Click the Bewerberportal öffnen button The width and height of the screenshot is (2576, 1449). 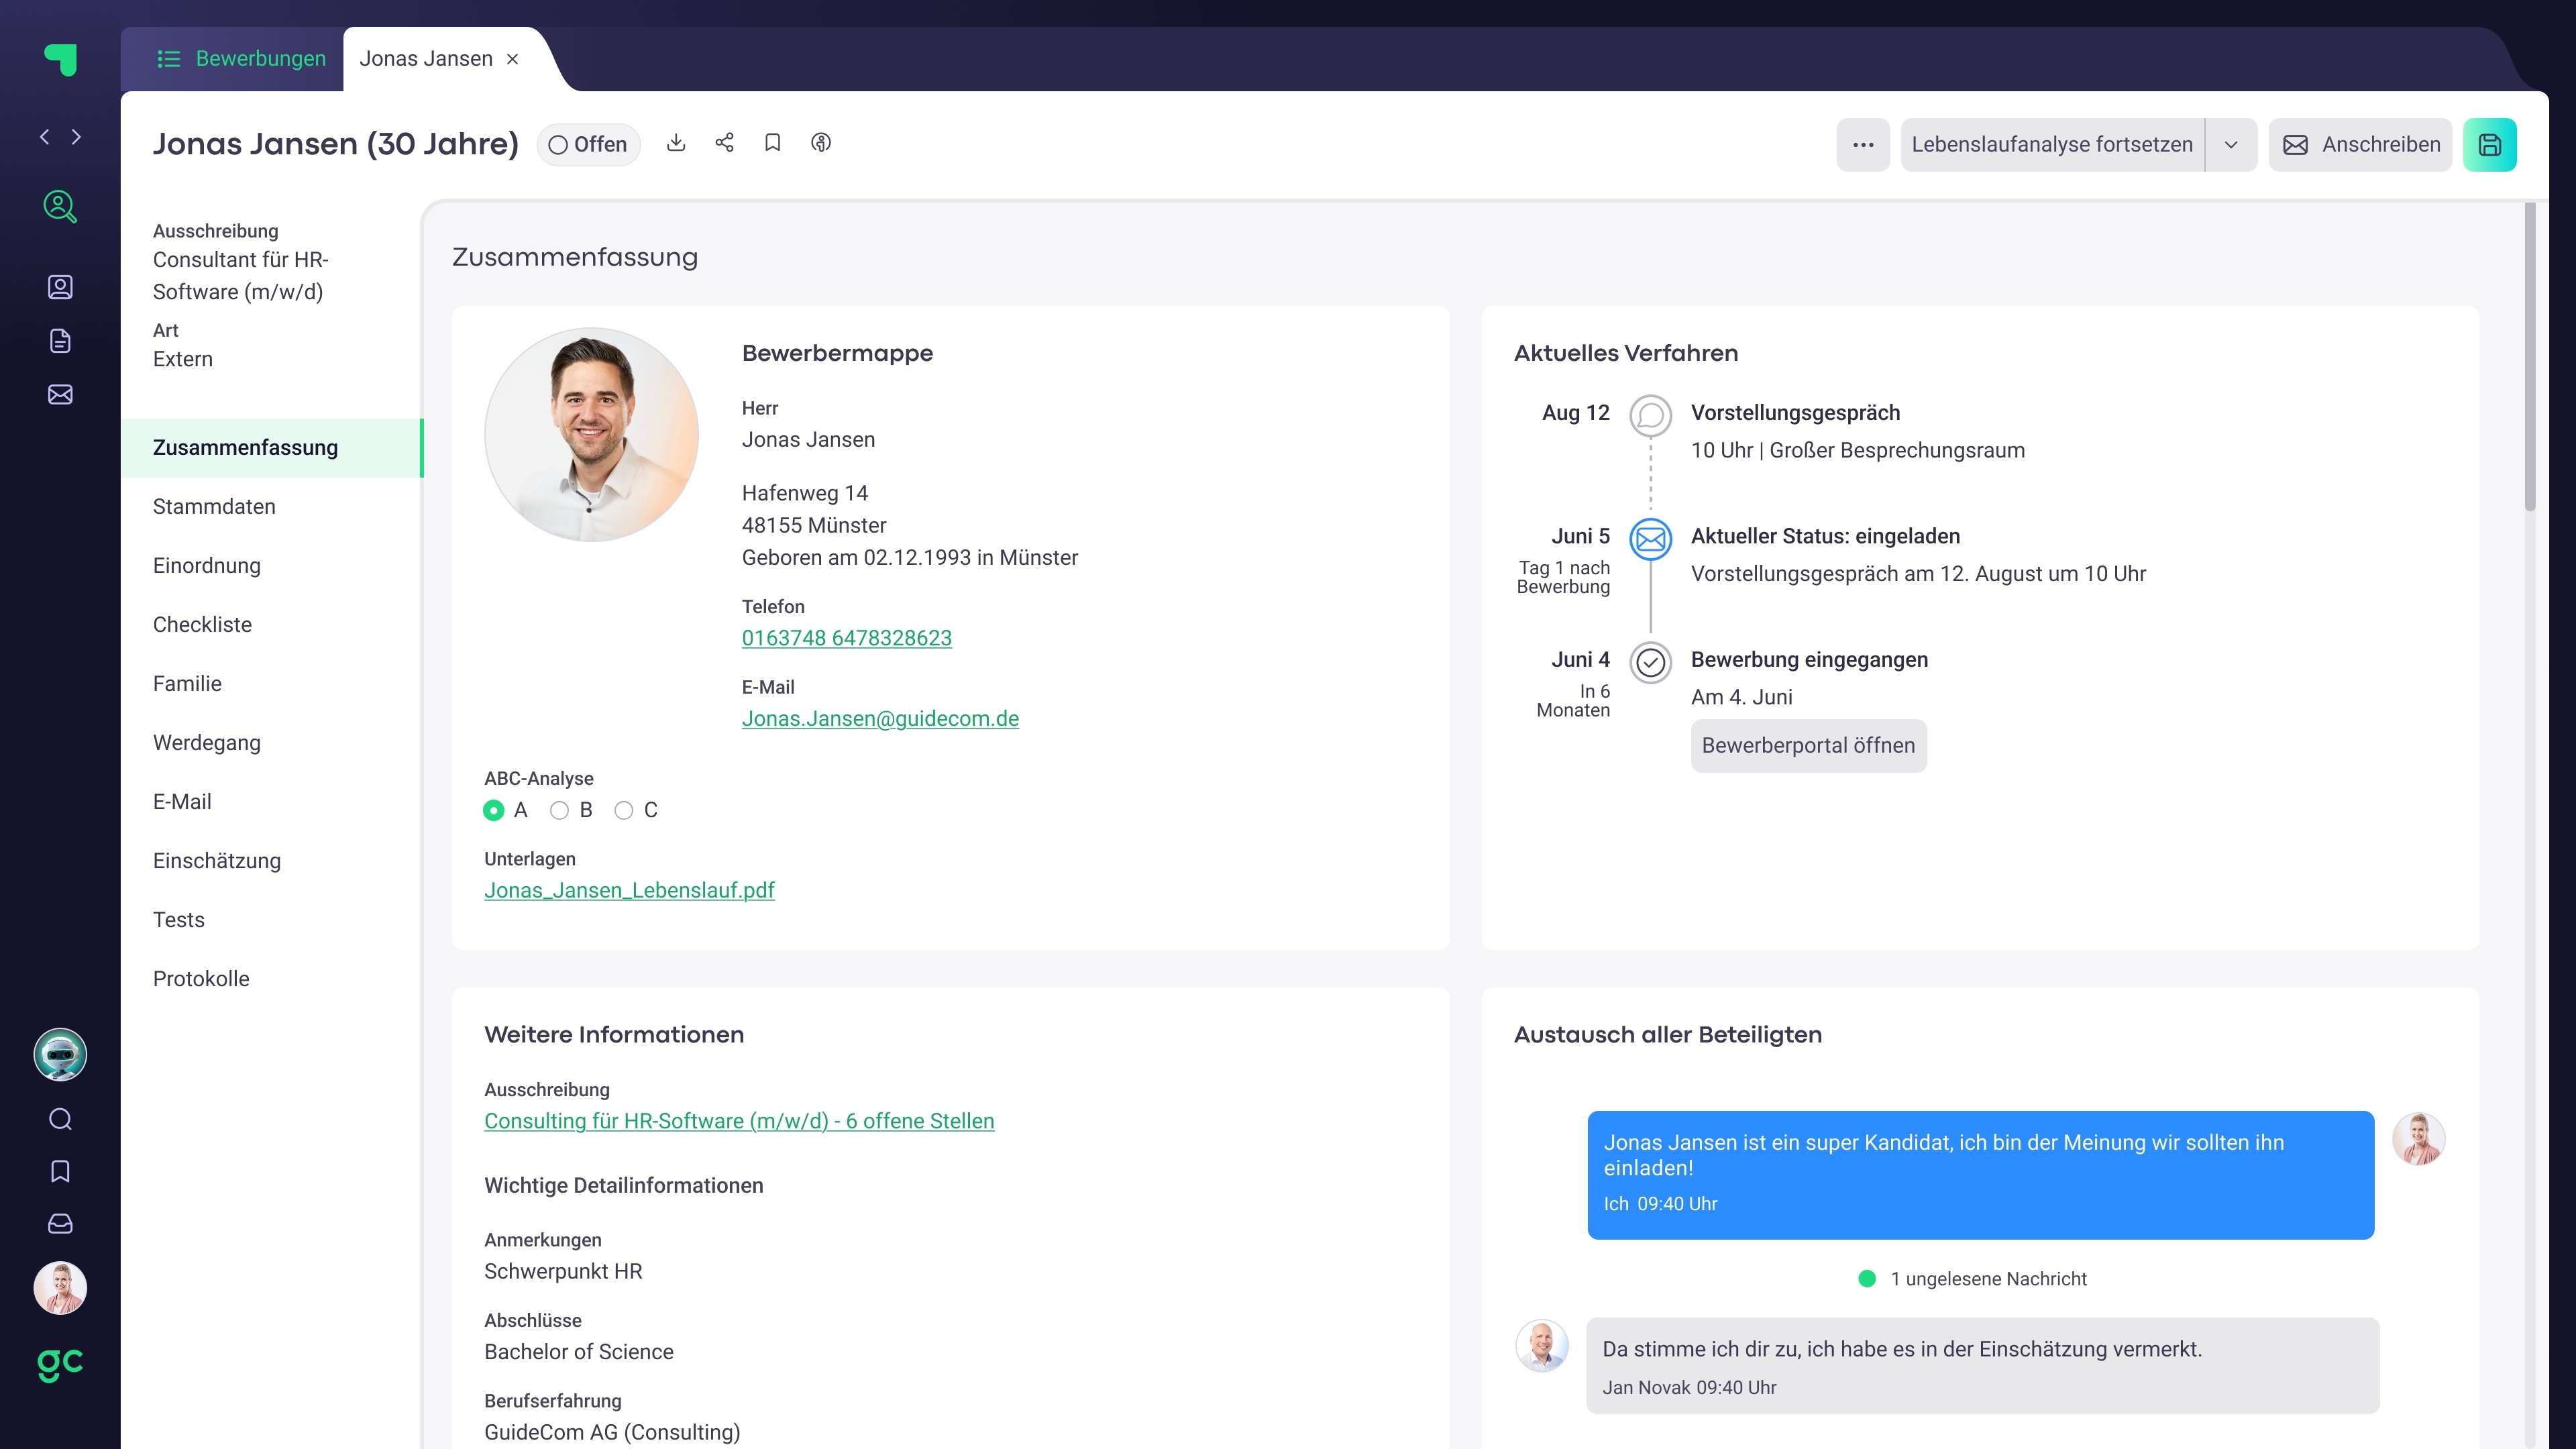1808,746
